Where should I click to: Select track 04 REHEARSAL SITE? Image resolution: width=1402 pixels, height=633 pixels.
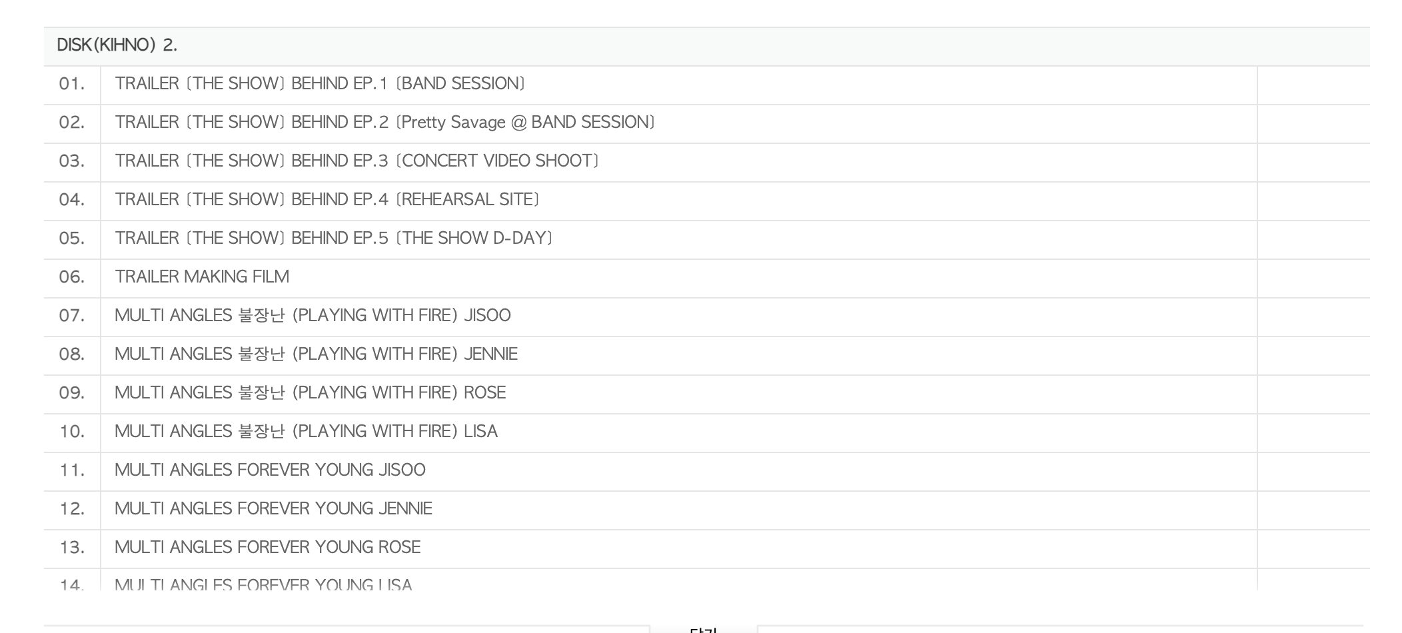point(327,200)
